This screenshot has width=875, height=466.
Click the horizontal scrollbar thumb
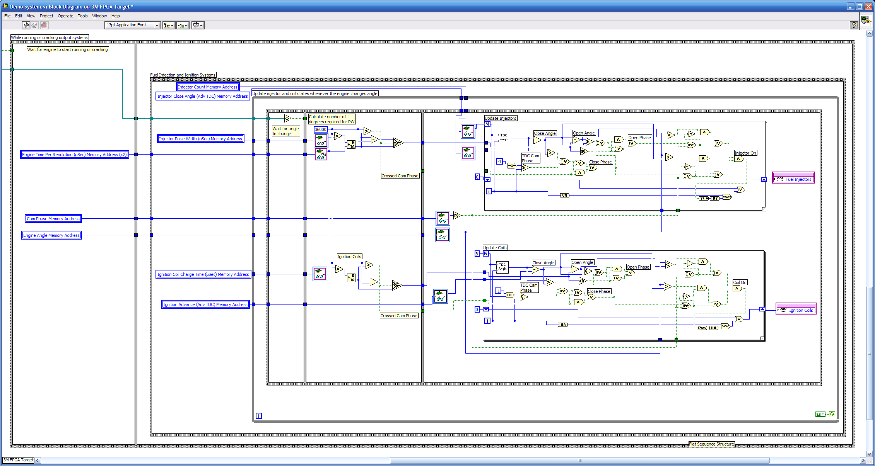click(x=579, y=461)
